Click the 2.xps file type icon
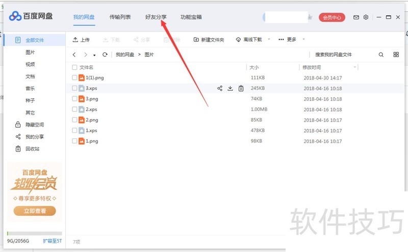408x252 pixels. (x=82, y=109)
